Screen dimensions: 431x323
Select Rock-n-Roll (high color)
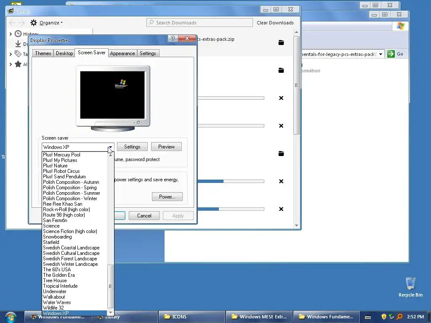click(x=74, y=209)
